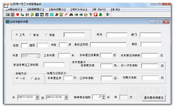
Task: Open the 相关文件(A) menu
Action: 79,10
